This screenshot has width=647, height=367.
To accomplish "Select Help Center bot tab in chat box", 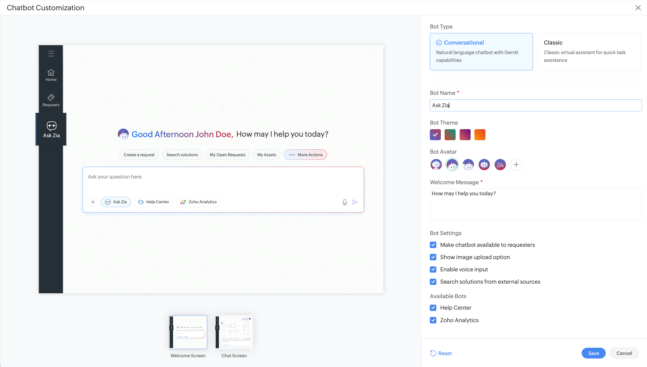I will 154,202.
